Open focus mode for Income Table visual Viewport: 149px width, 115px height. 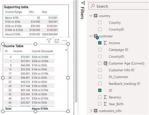(57, 41)
